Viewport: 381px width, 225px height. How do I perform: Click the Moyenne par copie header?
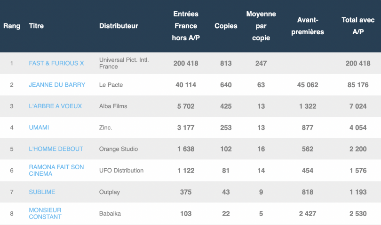(261, 26)
